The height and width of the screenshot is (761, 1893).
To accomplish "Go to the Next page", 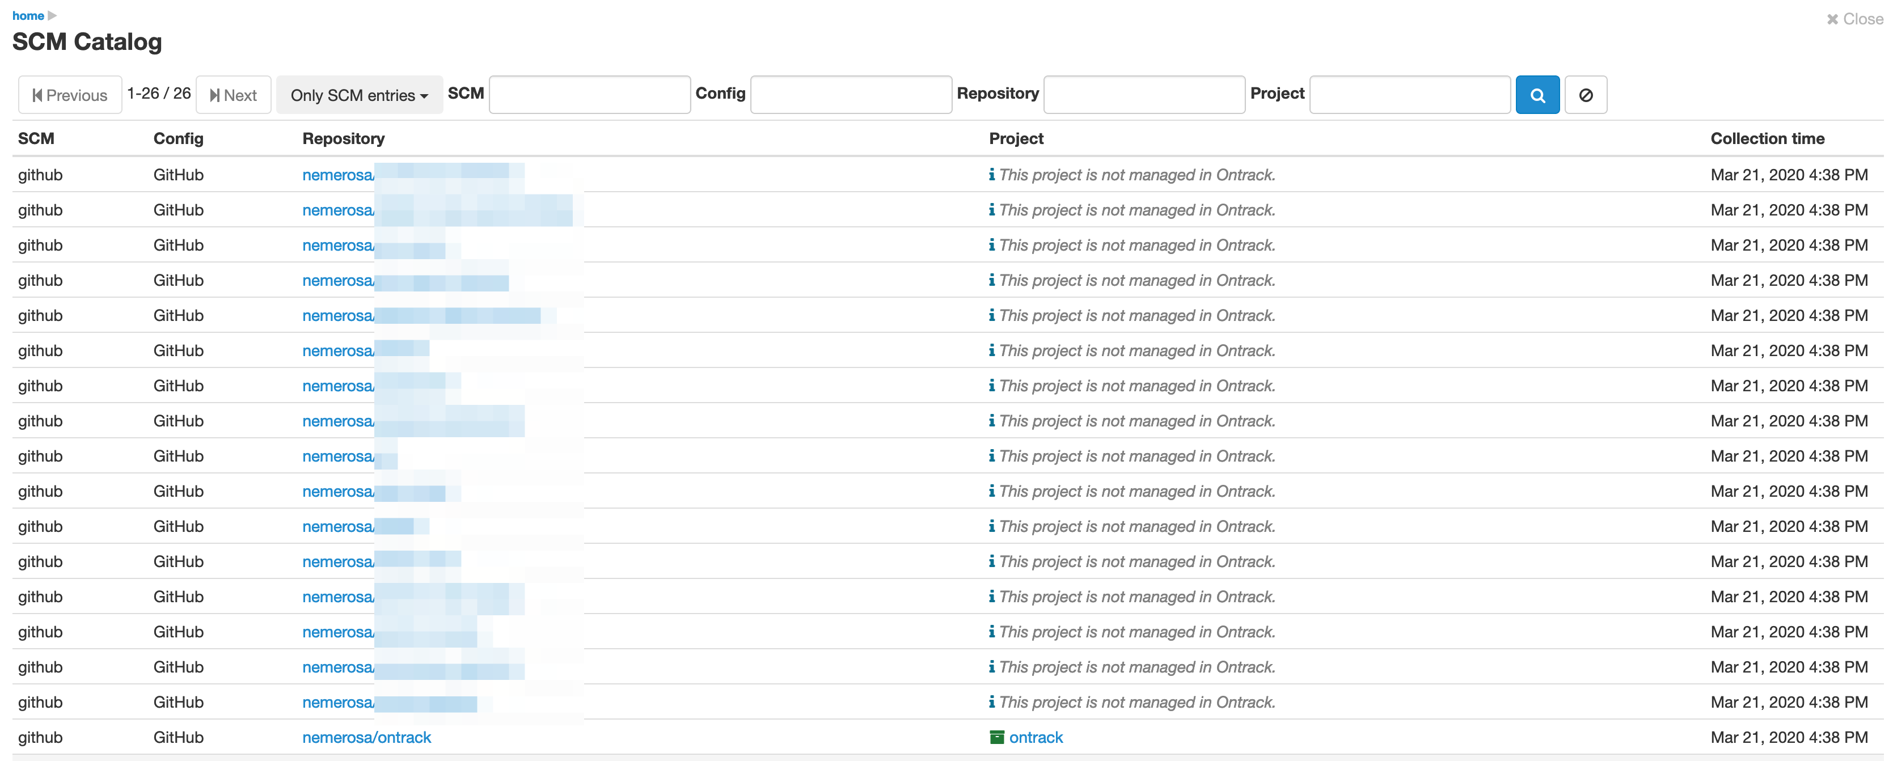I will click(233, 95).
